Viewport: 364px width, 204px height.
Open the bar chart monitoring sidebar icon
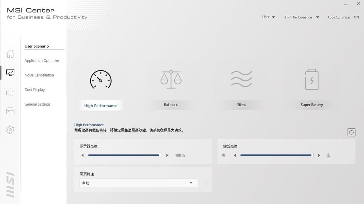point(10,92)
